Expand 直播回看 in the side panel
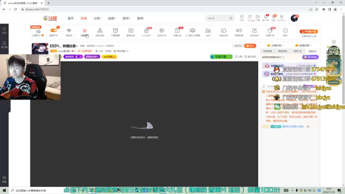 [303, 45]
